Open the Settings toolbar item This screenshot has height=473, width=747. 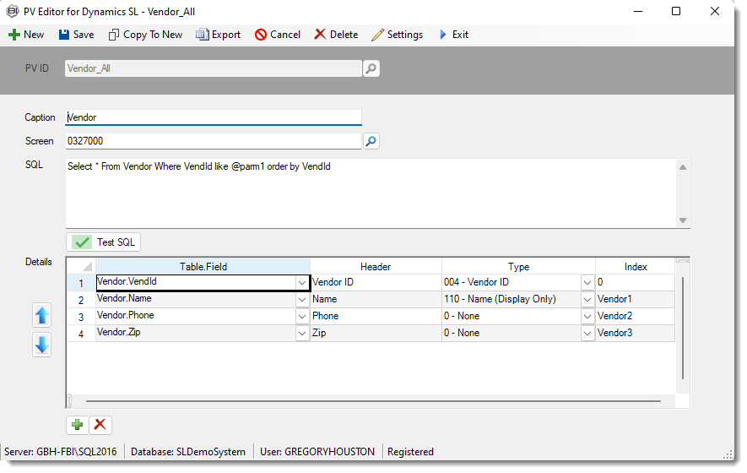397,35
